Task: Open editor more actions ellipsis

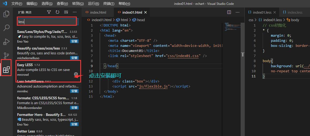Action: [238, 12]
